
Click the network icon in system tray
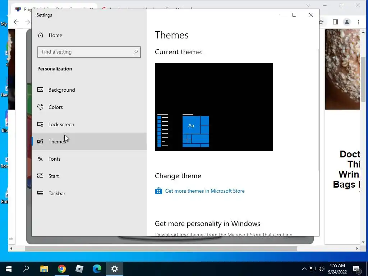coord(313,269)
